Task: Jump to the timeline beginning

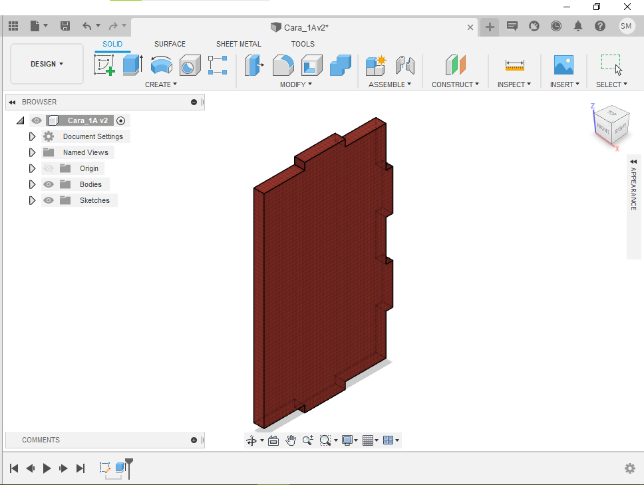Action: click(14, 468)
